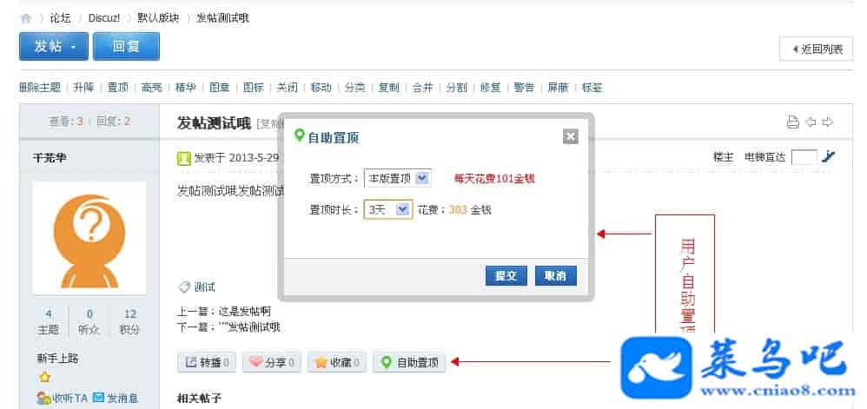The width and height of the screenshot is (867, 409).
Task: Click the elevator jump icon
Action: [x=828, y=156]
